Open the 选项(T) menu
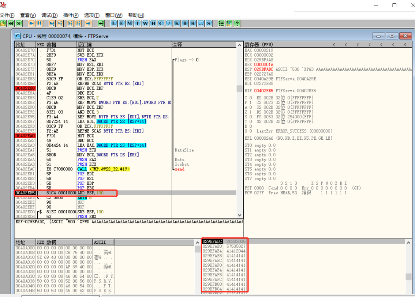Screen dimensions: 415x297 pyautogui.click(x=92, y=15)
